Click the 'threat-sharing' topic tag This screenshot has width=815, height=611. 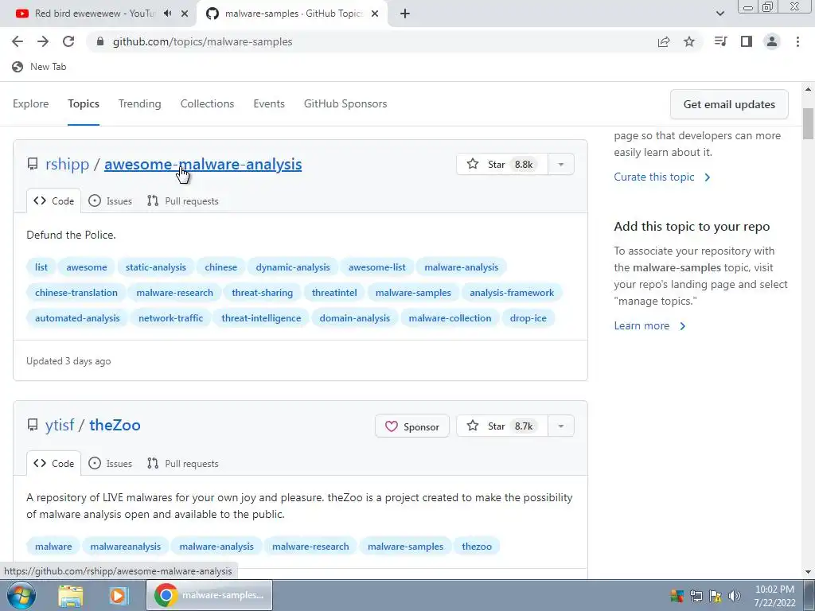(263, 293)
